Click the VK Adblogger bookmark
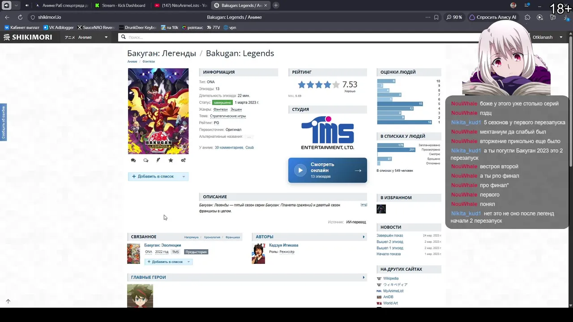 [59, 28]
